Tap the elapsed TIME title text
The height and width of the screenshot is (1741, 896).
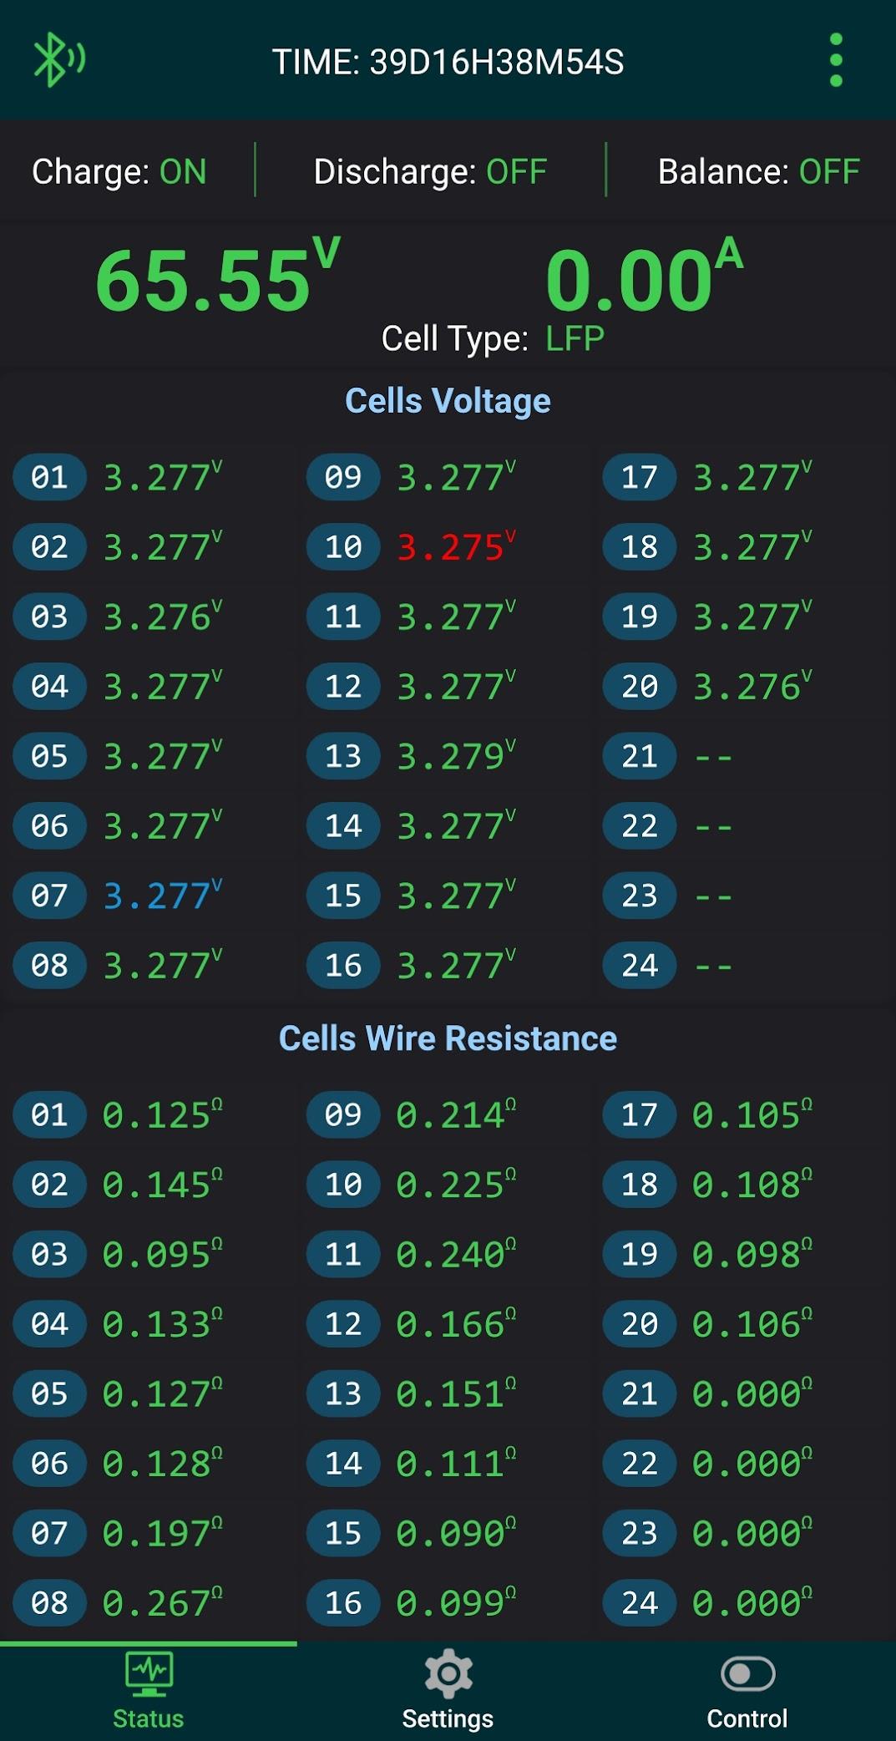point(448,62)
